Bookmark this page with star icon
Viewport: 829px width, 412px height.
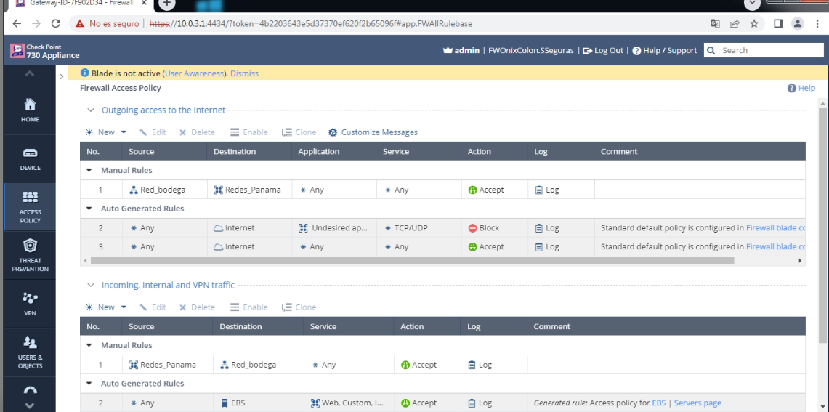click(754, 23)
